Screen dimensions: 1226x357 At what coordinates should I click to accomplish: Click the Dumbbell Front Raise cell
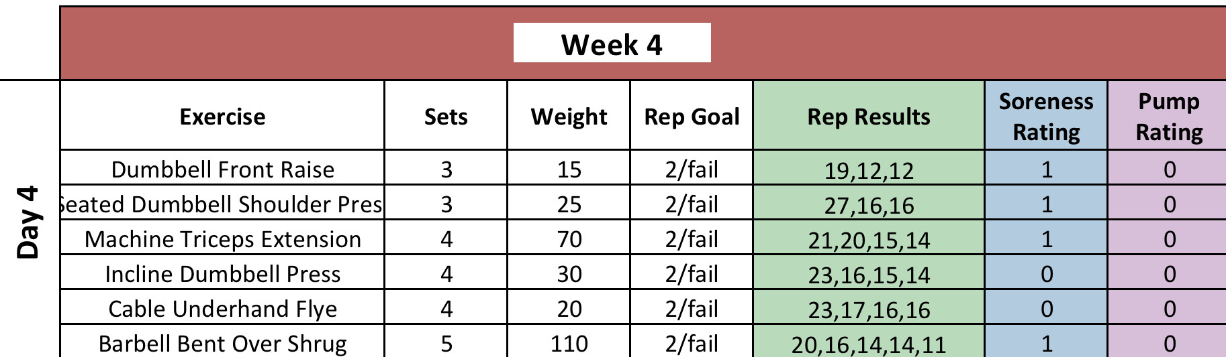click(x=222, y=169)
